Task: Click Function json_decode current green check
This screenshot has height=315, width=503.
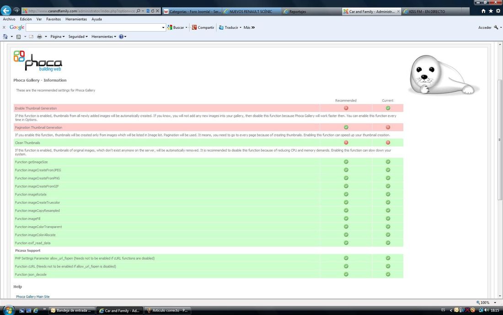Action: point(388,274)
